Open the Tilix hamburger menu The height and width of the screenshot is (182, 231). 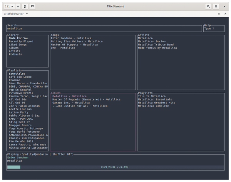click(x=216, y=7)
